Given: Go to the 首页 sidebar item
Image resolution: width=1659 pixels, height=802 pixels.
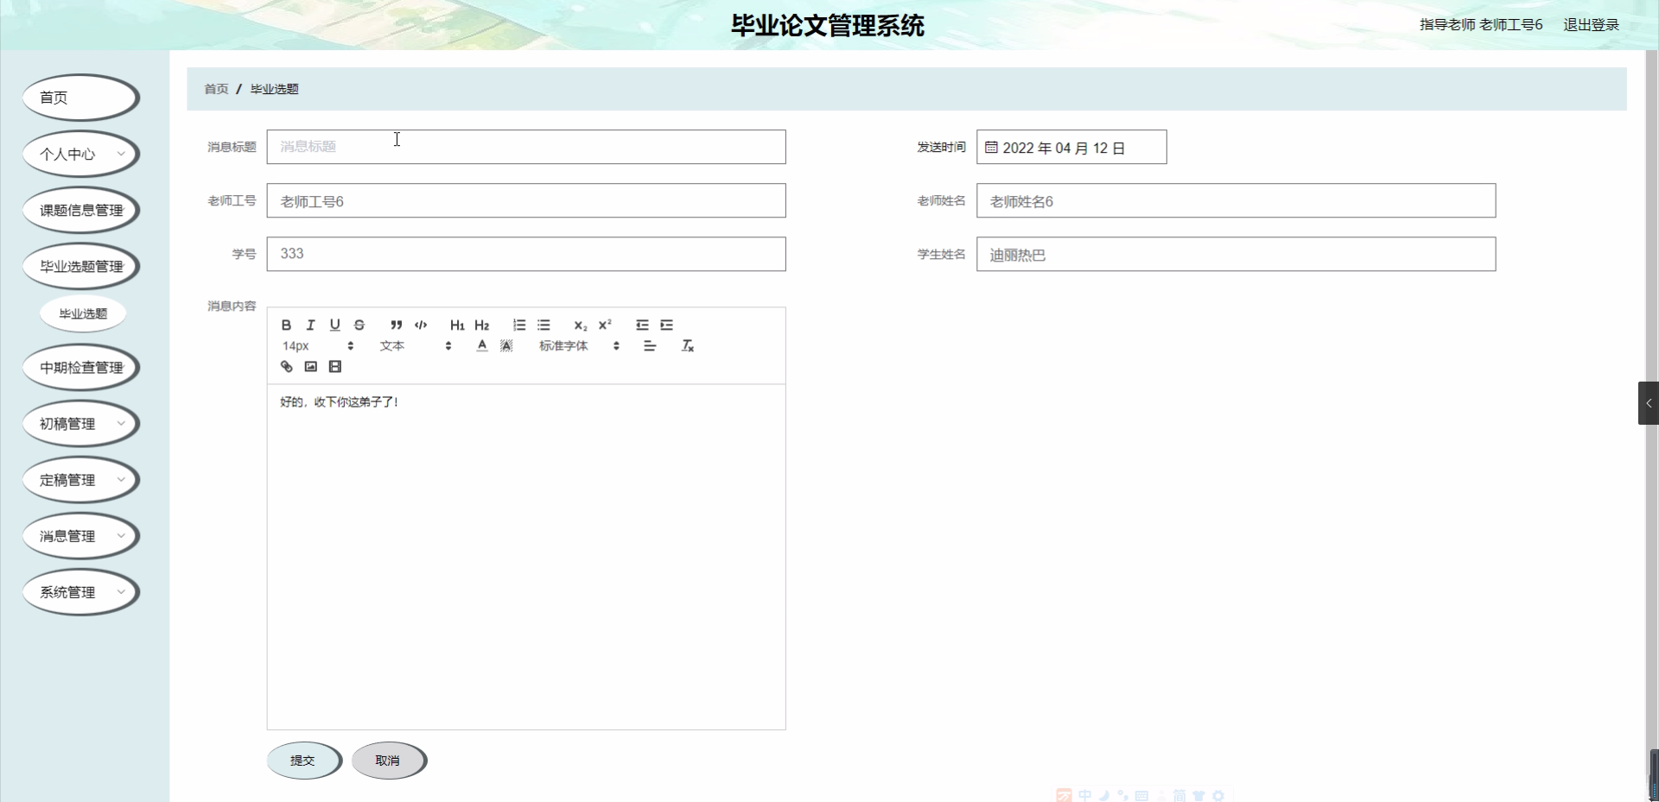Looking at the screenshot, I should pos(81,98).
